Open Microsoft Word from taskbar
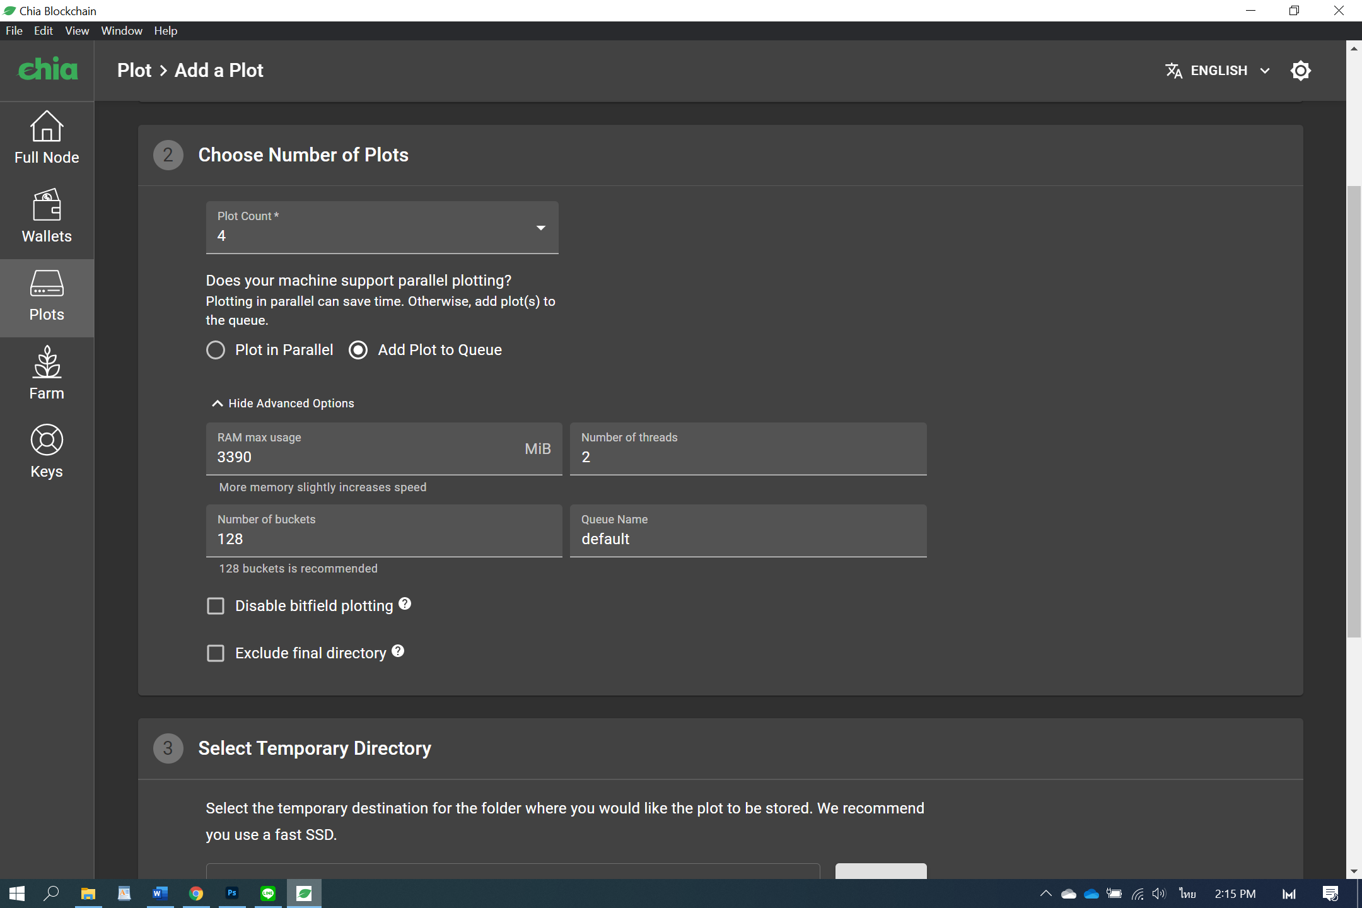 coord(160,893)
